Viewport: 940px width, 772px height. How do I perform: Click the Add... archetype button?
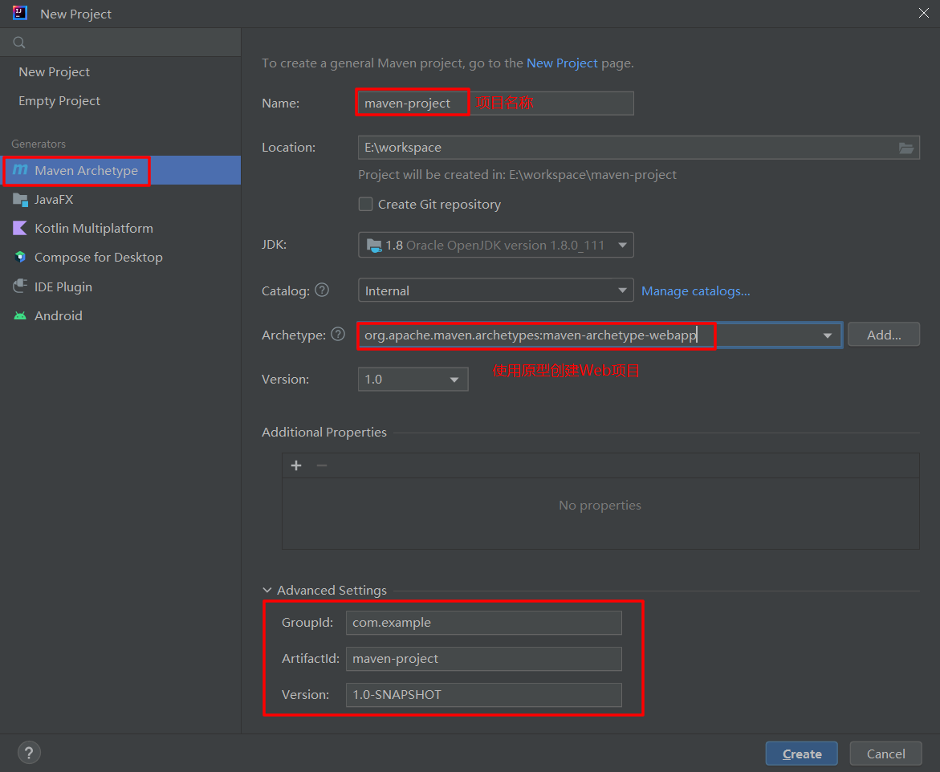coord(884,335)
